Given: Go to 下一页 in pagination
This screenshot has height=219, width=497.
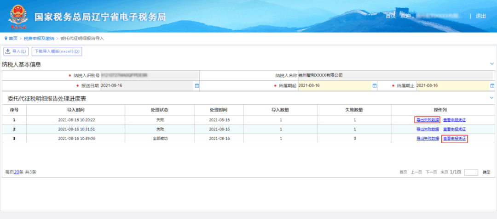Looking at the screenshot, I should pyautogui.click(x=431, y=172).
